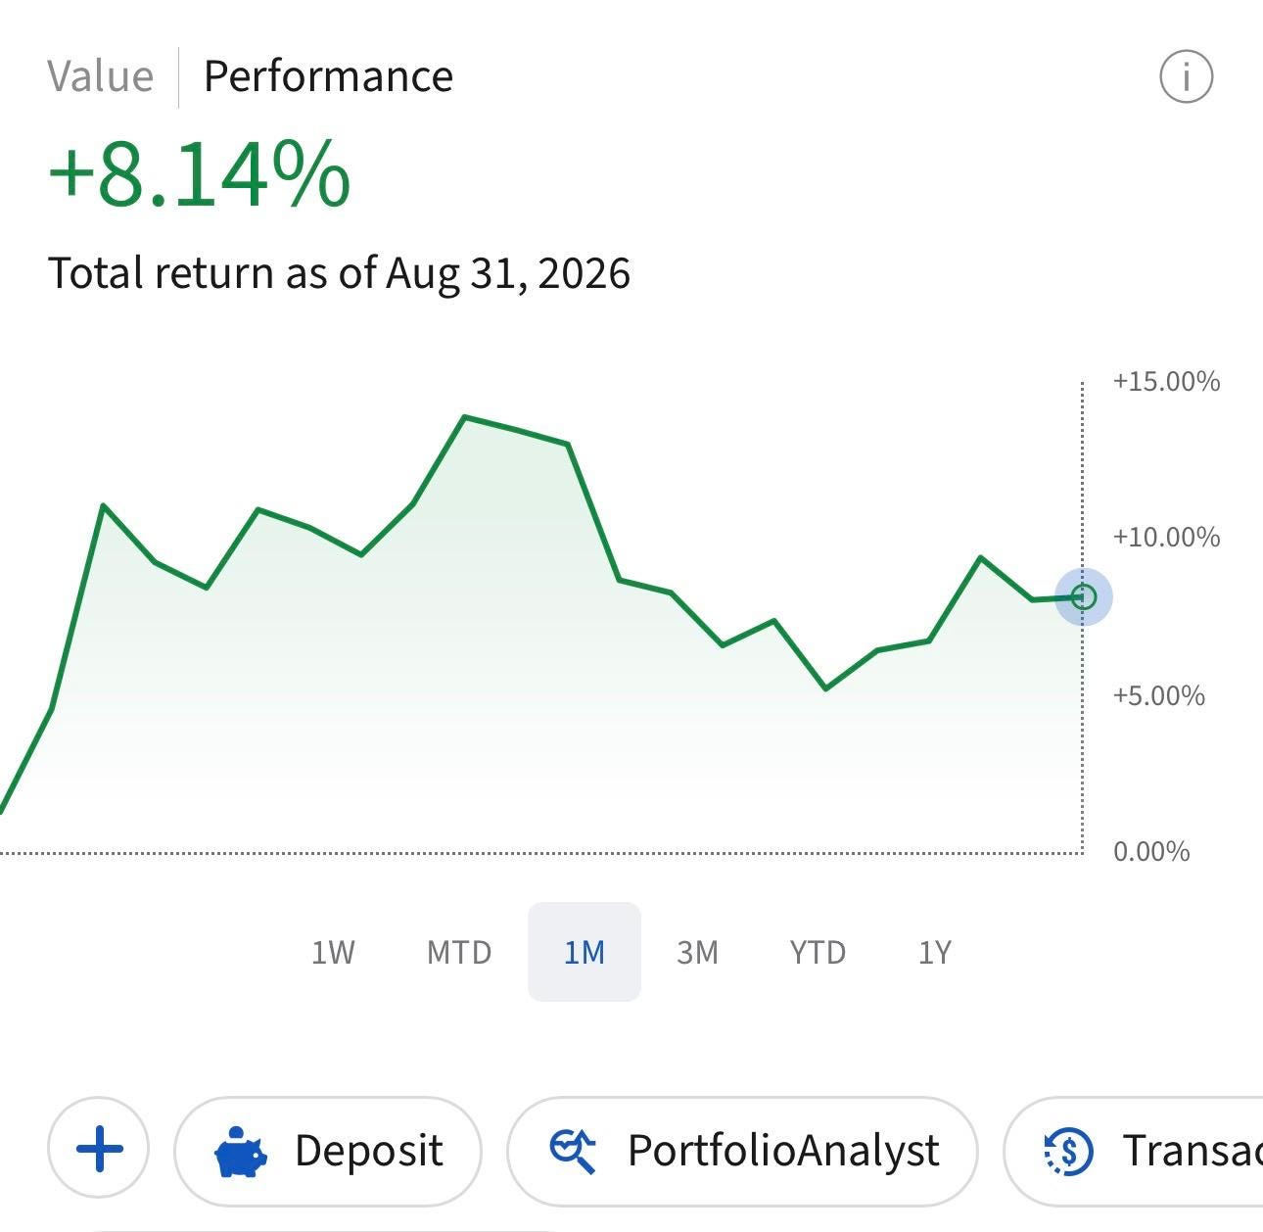Select the YTD time range
The height and width of the screenshot is (1232, 1263).
click(x=818, y=952)
